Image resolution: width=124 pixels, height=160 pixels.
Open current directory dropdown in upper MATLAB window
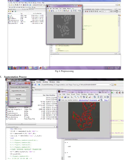point(116,5)
